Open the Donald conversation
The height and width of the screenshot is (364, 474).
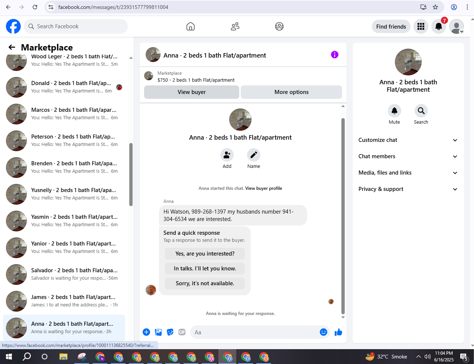click(64, 87)
